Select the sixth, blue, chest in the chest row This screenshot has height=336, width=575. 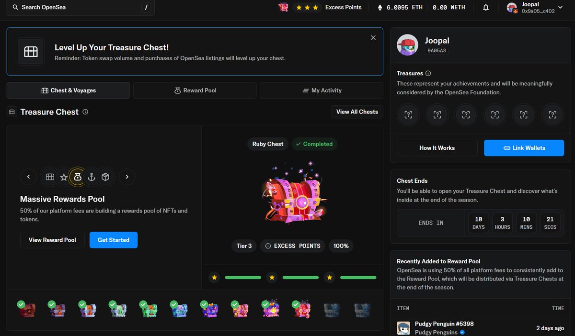pos(179,310)
